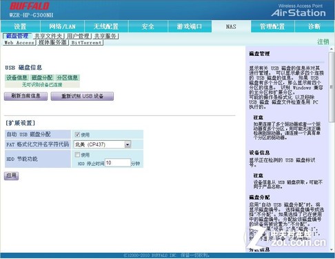The height and width of the screenshot is (259, 335).
Task: Switch to the 诊断 tab
Action: pyautogui.click(x=314, y=26)
